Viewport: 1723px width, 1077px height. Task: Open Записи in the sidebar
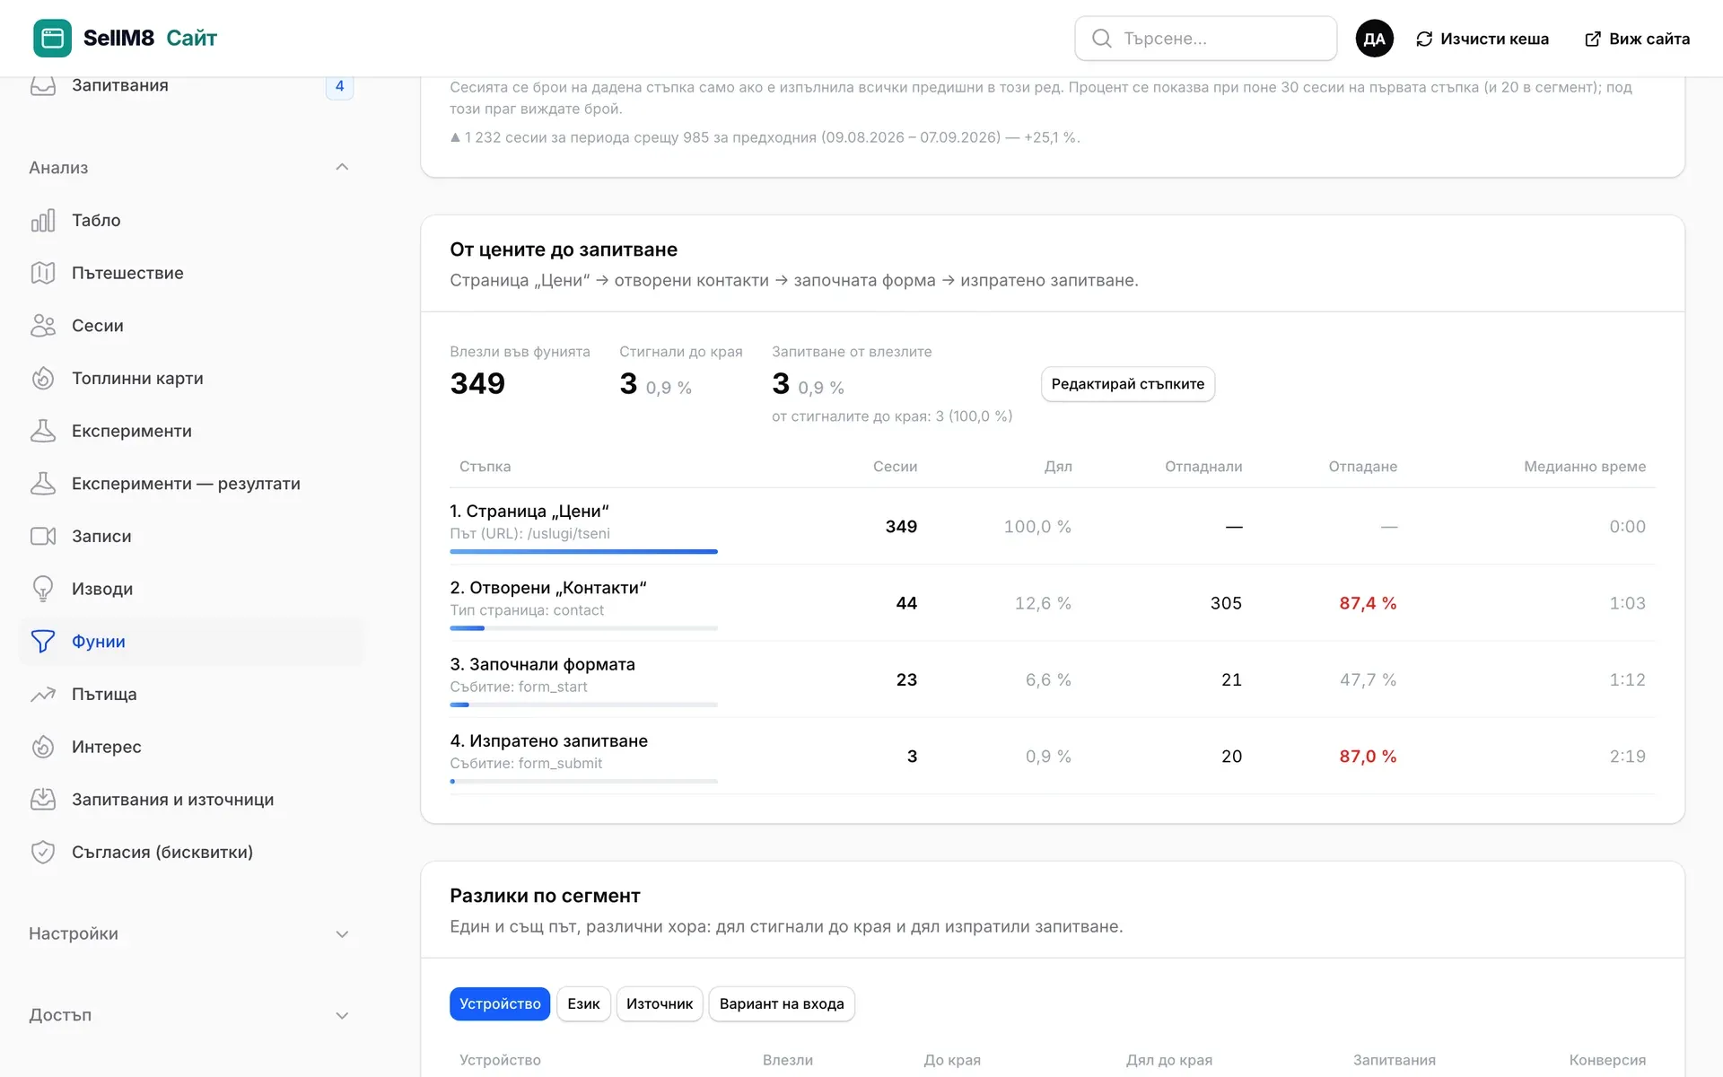coord(191,536)
